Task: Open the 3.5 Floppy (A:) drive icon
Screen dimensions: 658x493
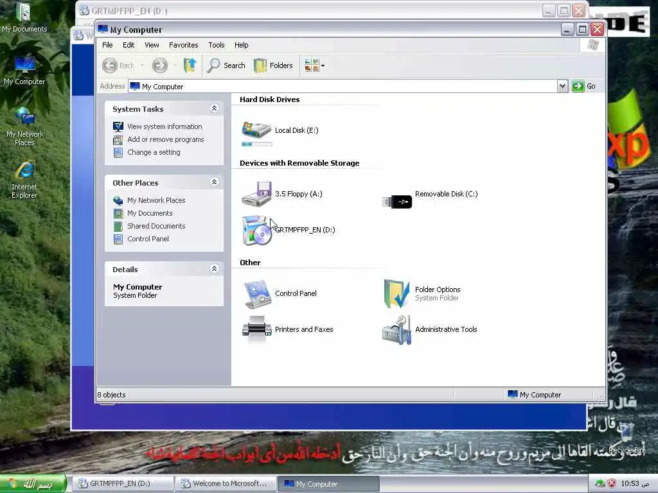Action: [256, 194]
